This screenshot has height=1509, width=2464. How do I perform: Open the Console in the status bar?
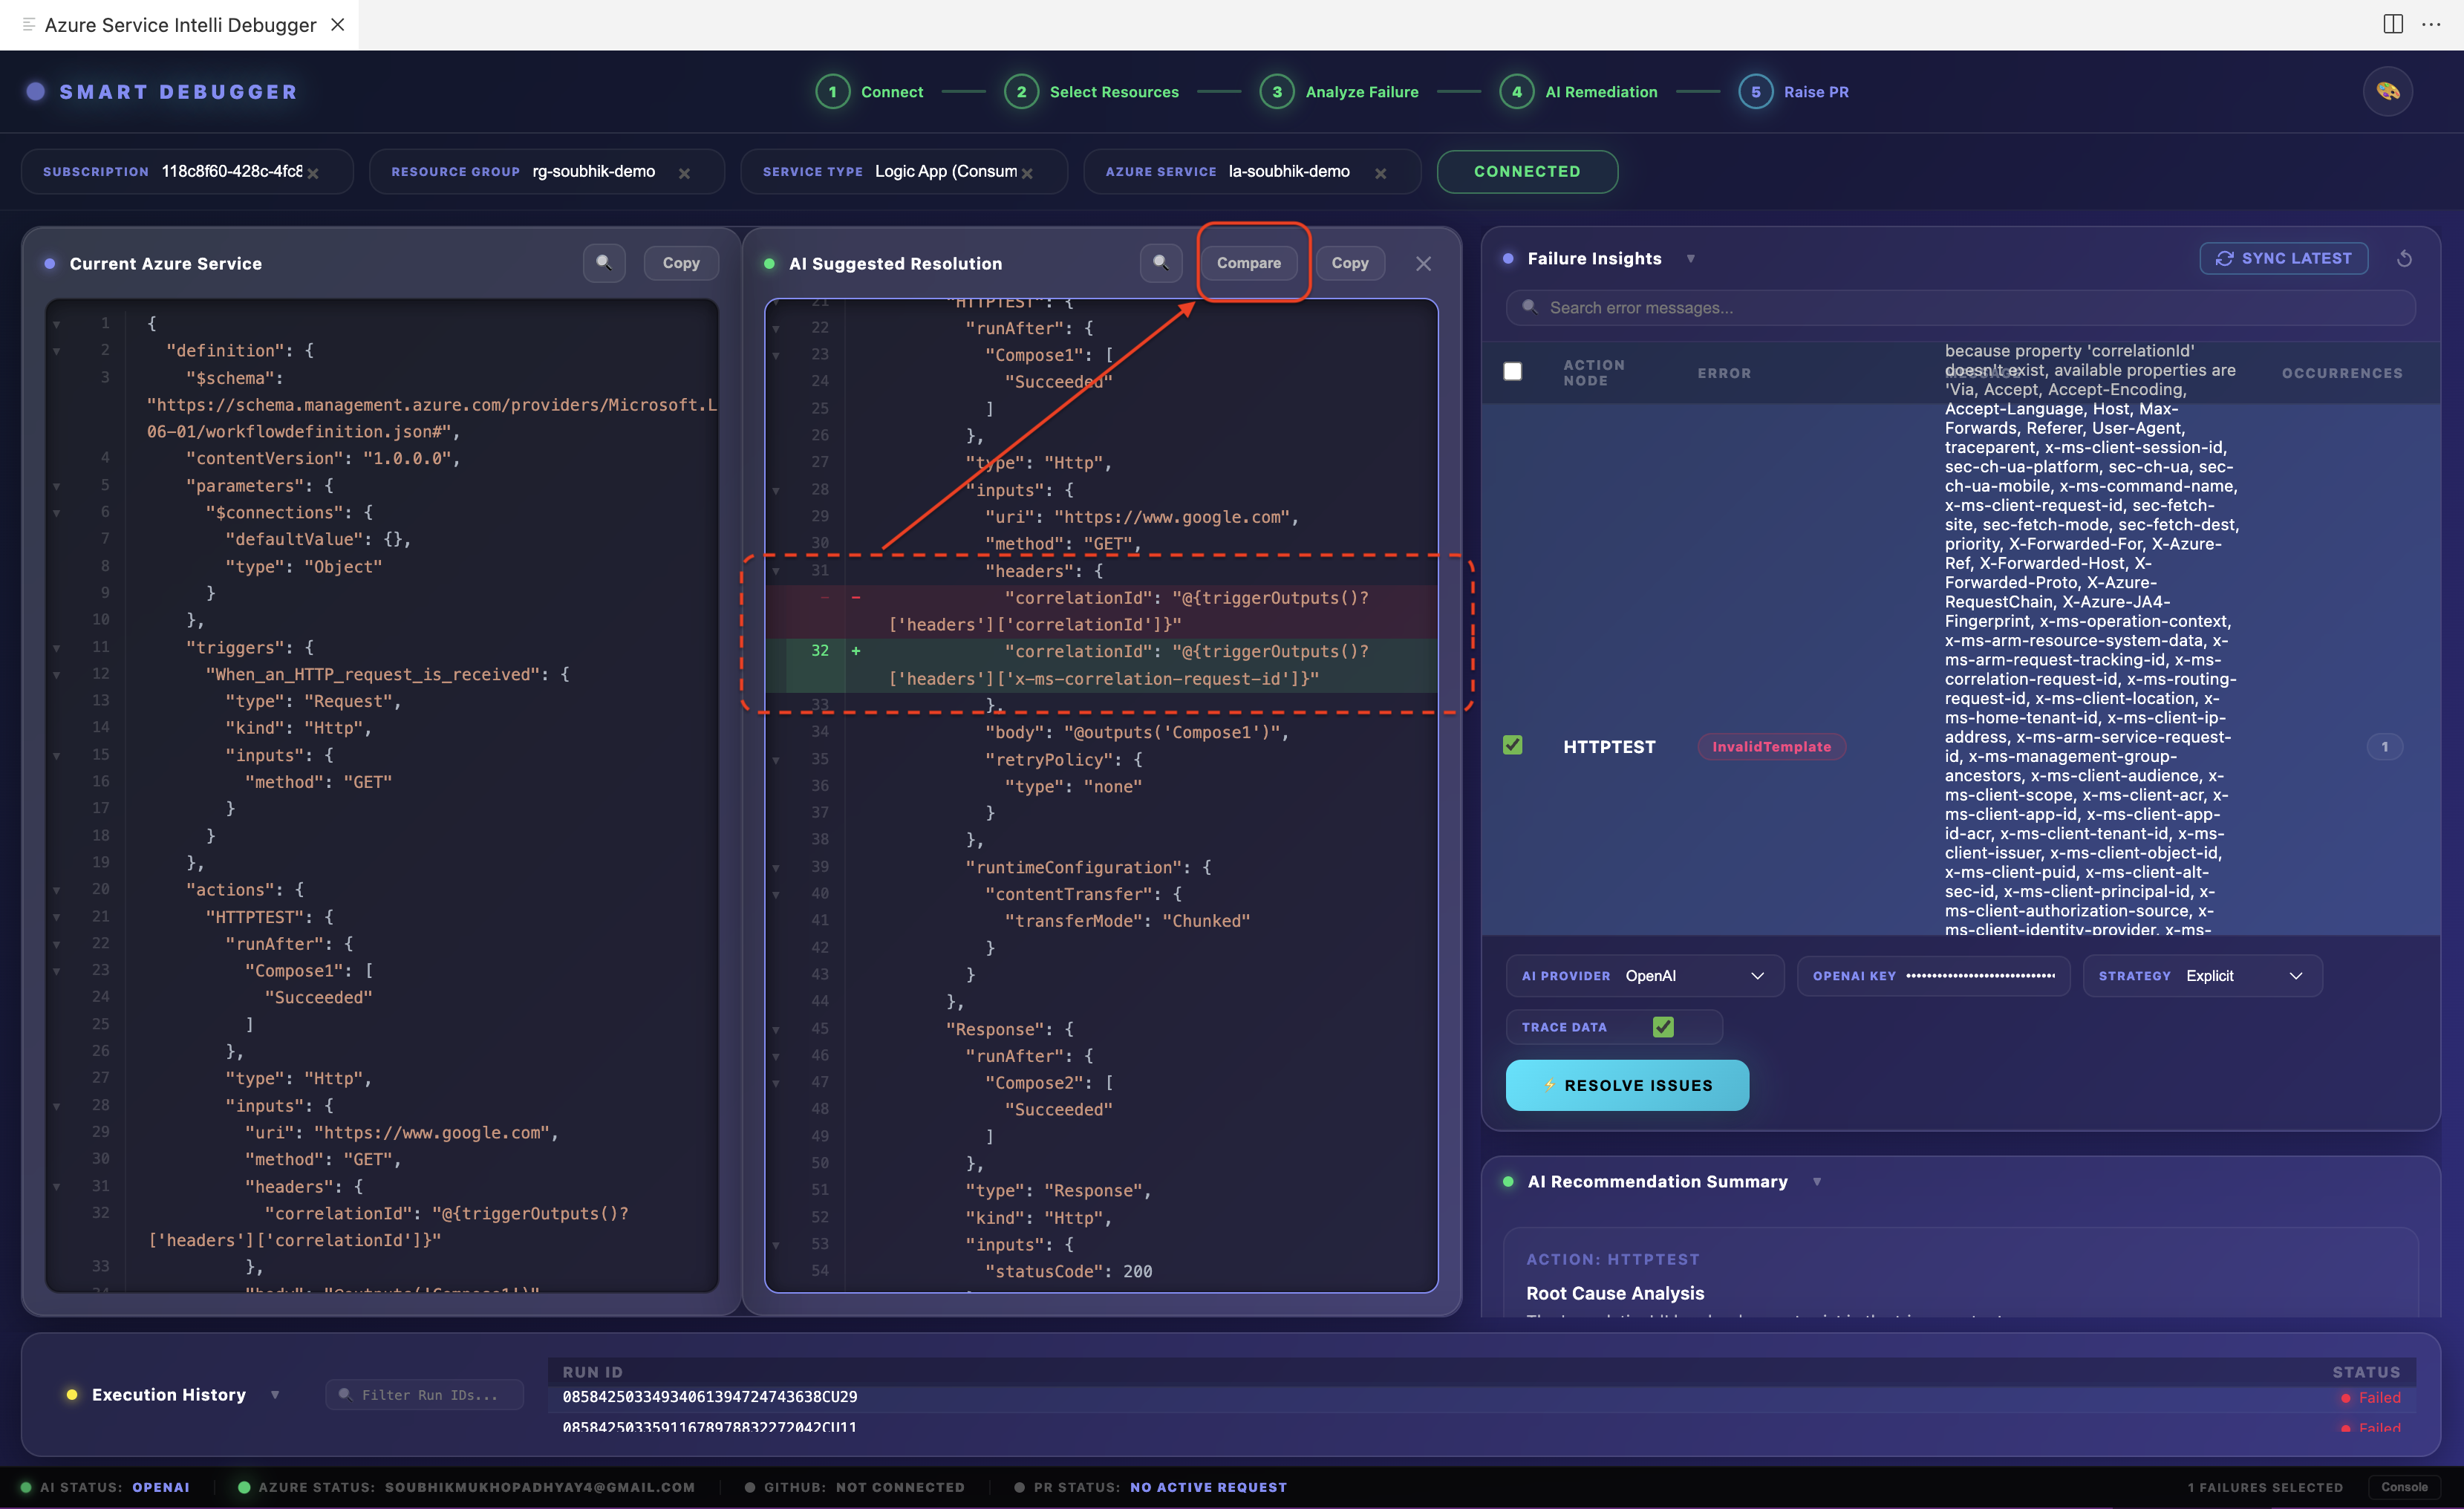point(2404,1487)
